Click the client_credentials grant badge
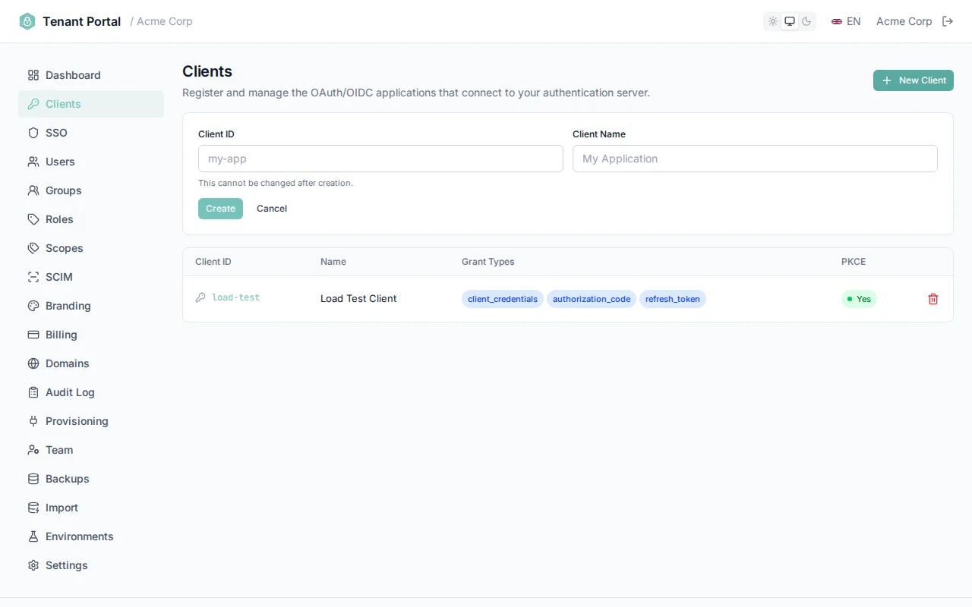This screenshot has height=607, width=972. (x=503, y=299)
